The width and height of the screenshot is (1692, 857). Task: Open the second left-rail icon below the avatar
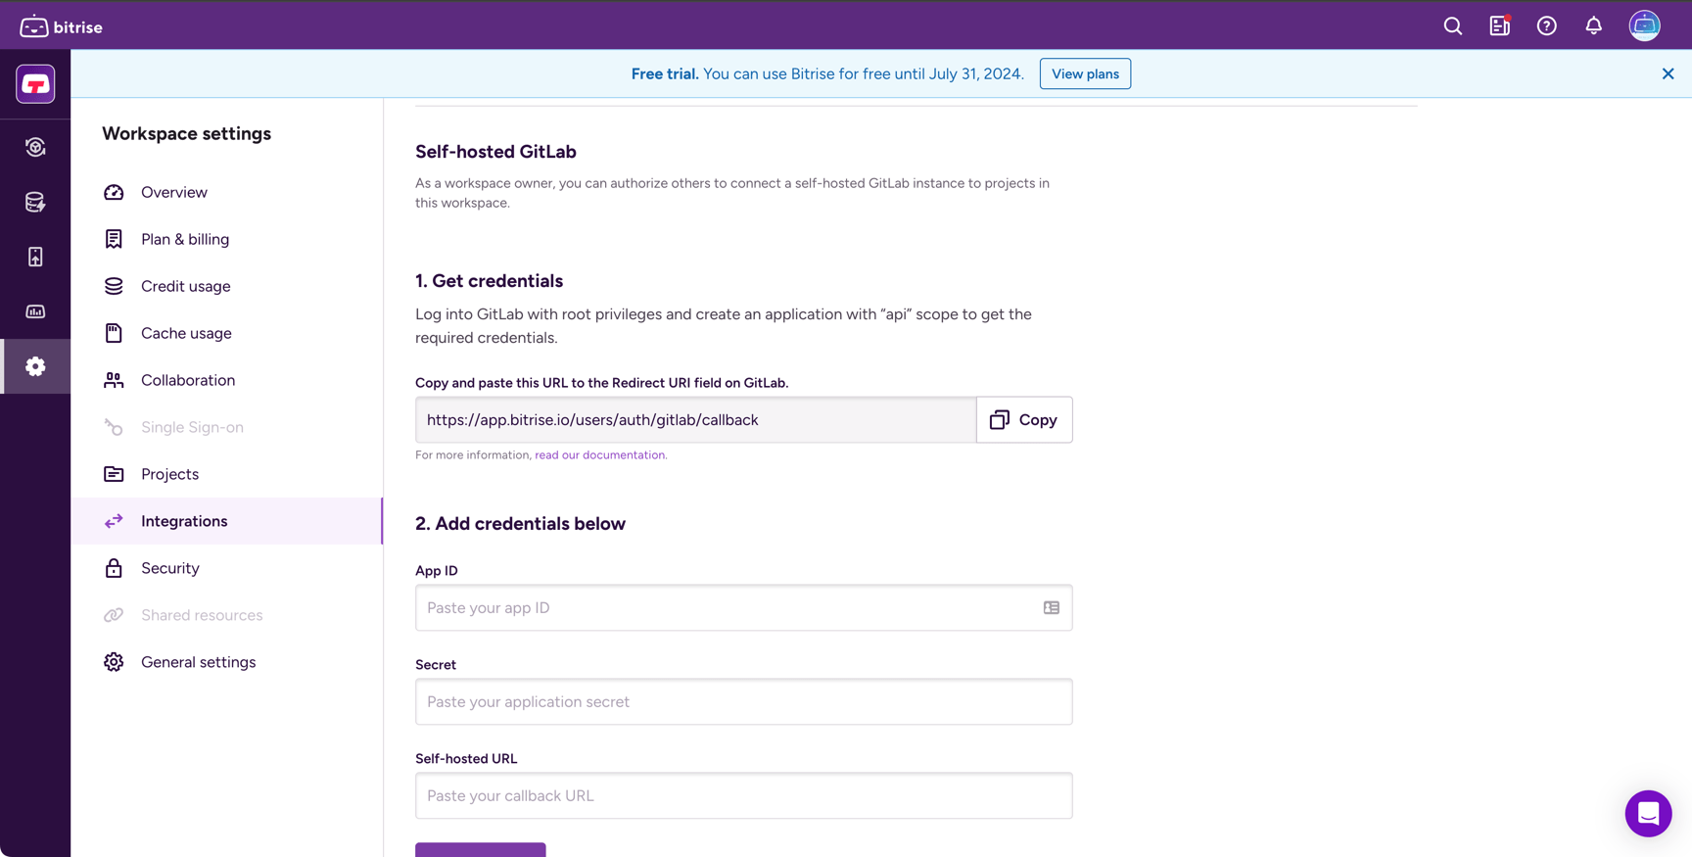pos(35,147)
